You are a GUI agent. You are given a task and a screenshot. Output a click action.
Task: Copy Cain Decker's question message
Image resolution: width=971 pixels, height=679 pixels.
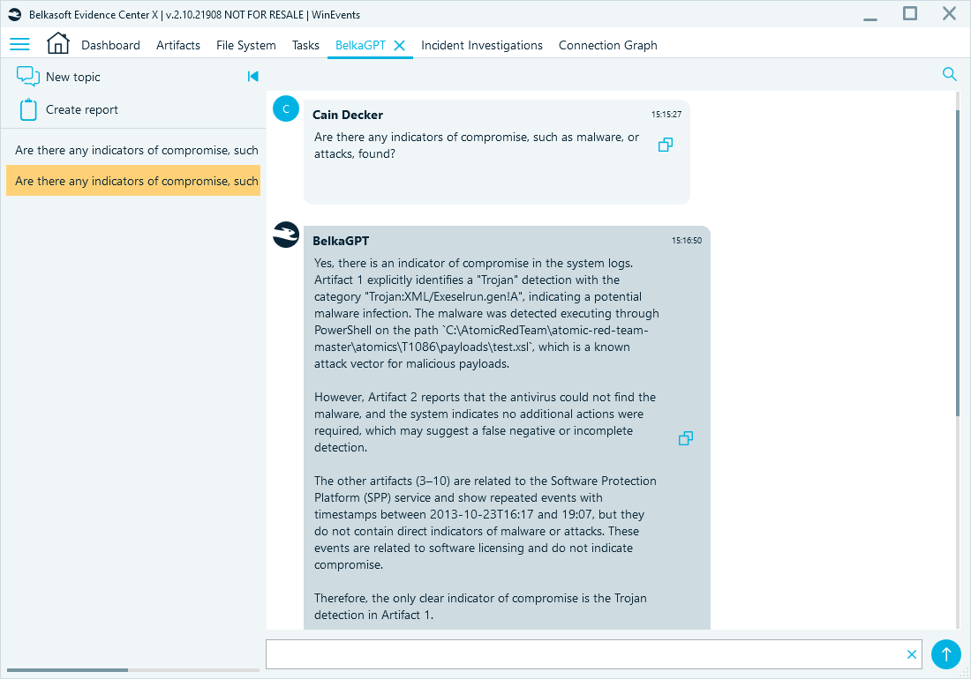666,145
